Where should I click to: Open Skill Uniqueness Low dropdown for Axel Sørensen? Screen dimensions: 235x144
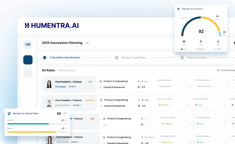click(211, 105)
